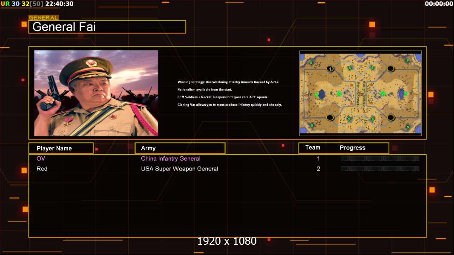454x255 pixels.
Task: Click team number 2 for Red
Action: [x=318, y=169]
